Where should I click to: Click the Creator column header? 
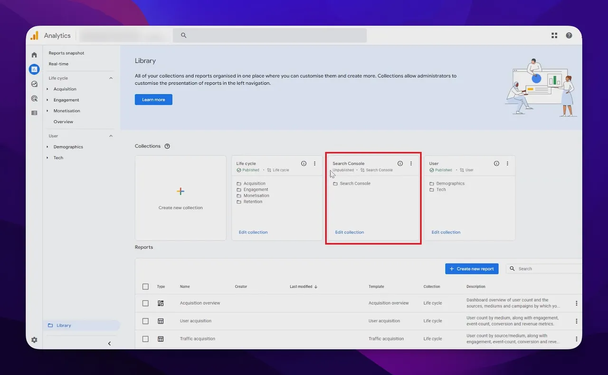(241, 287)
